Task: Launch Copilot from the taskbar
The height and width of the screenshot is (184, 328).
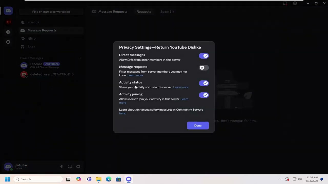Action: [x=78, y=179]
